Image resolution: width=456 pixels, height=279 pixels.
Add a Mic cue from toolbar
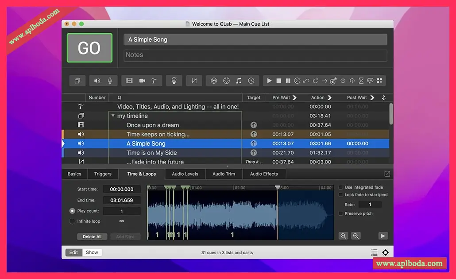(x=110, y=81)
